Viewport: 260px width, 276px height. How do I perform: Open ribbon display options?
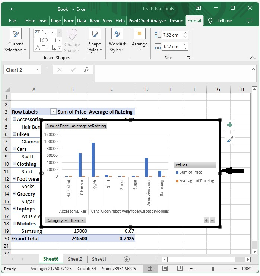click(x=198, y=8)
